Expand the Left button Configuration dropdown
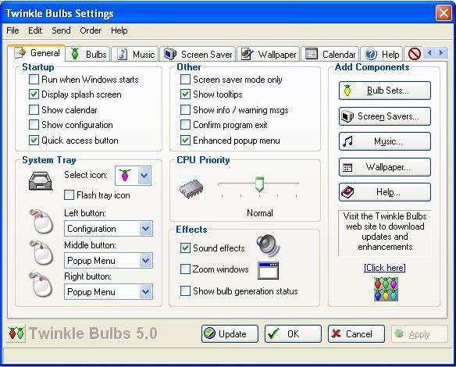Viewport: 456px width, 367px height. (x=146, y=229)
